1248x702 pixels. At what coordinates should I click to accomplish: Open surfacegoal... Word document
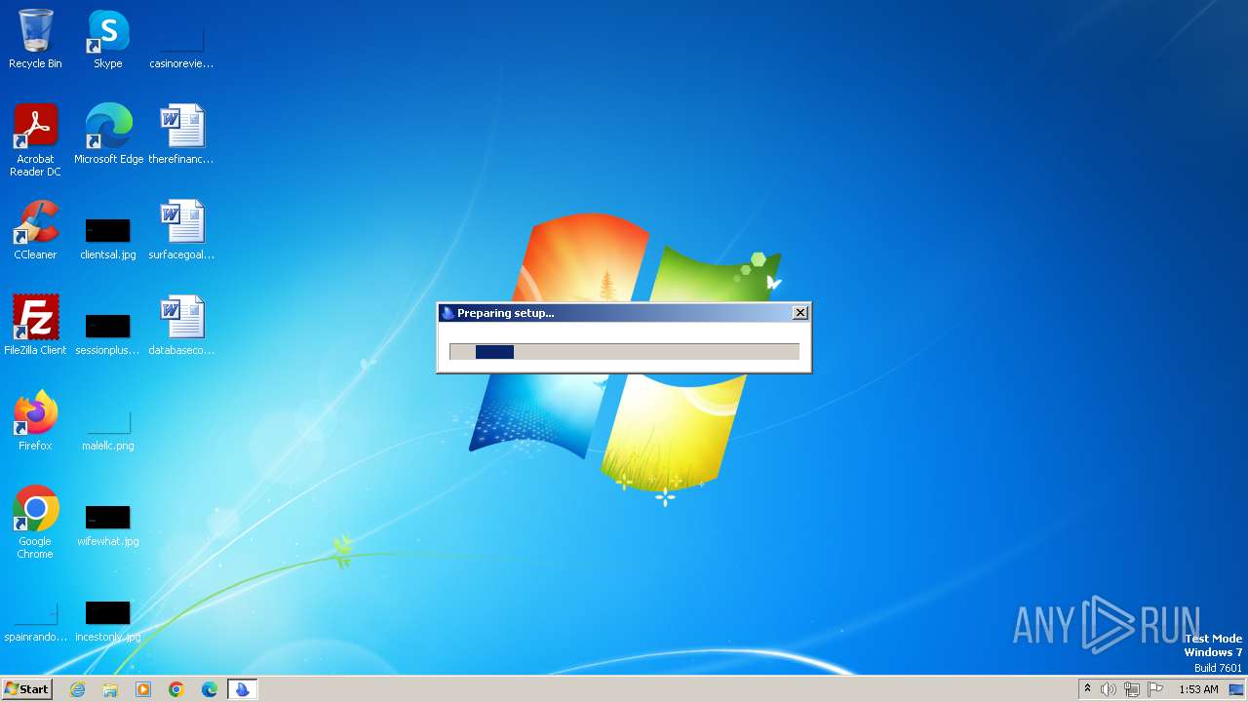click(181, 230)
